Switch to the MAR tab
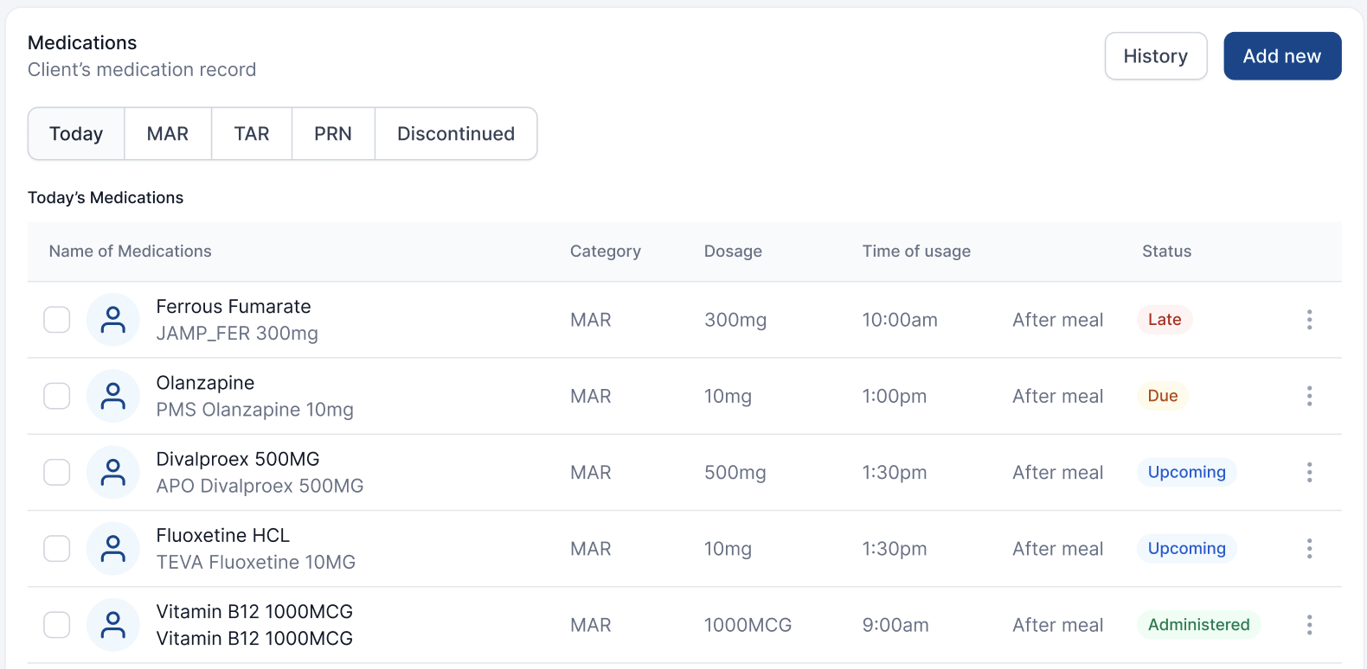Viewport: 1367px width, 669px height. (168, 134)
